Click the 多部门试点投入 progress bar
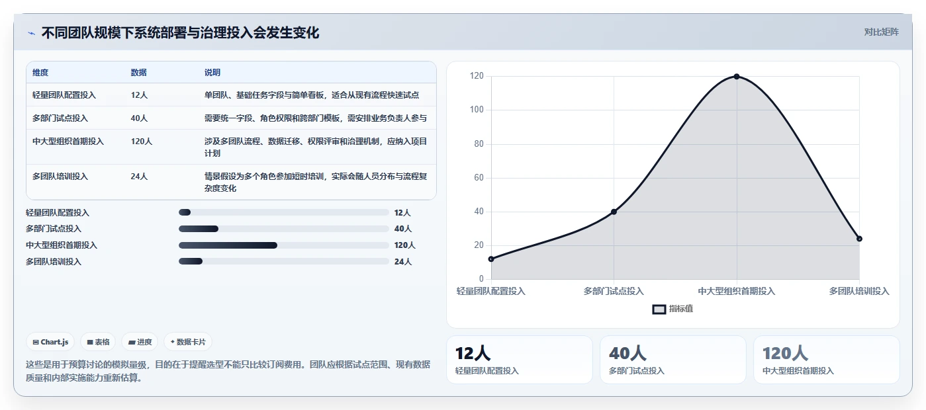This screenshot has width=926, height=410. pos(283,229)
